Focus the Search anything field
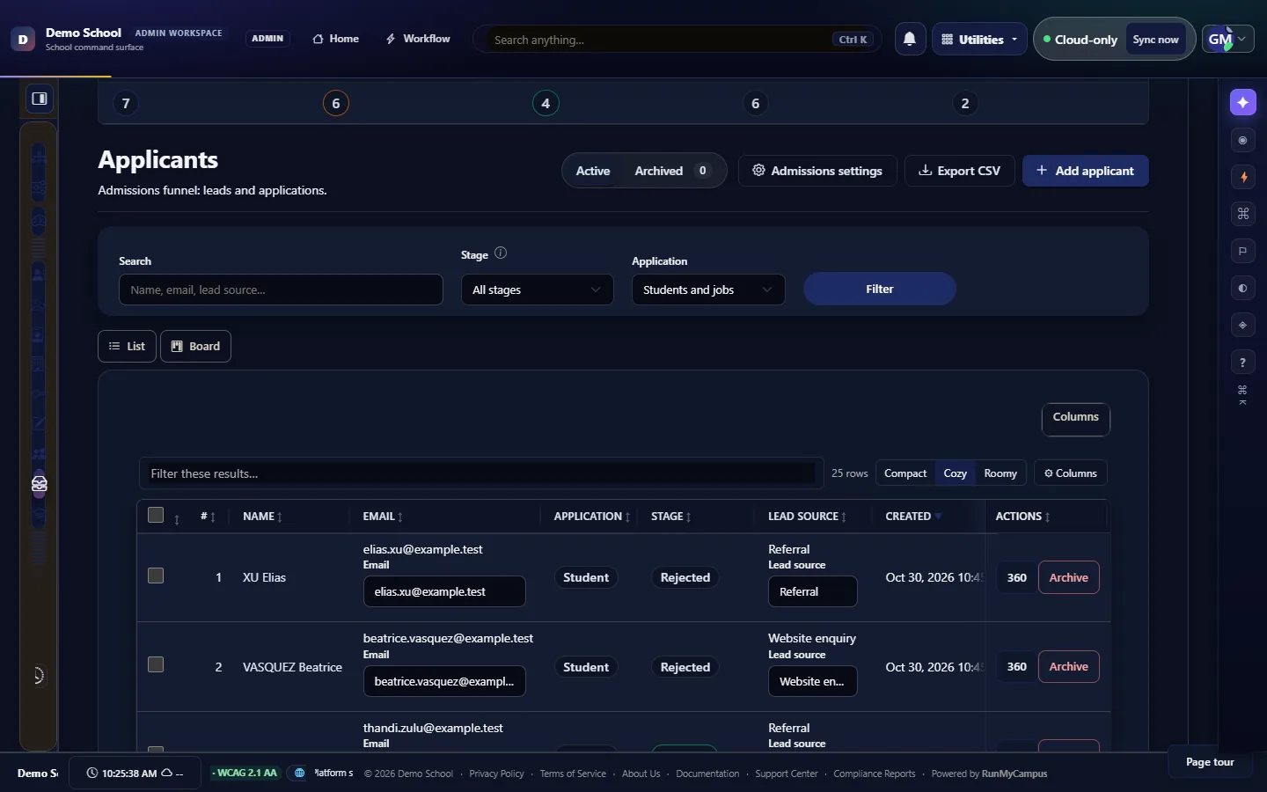 click(677, 40)
